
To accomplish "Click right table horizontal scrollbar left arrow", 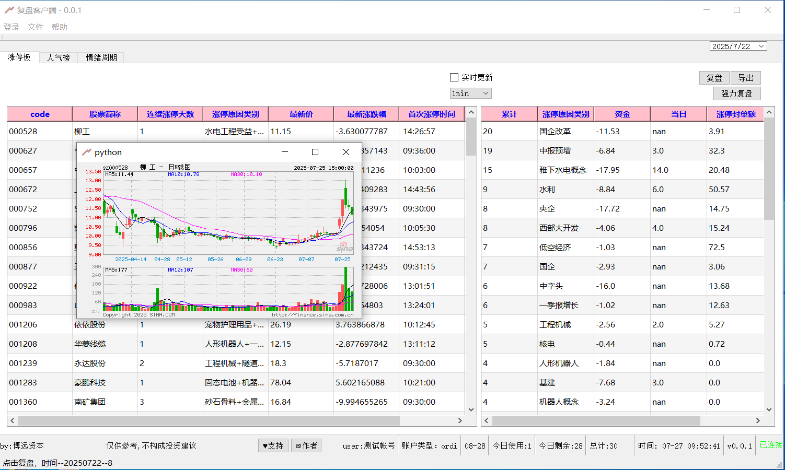I will point(487,420).
